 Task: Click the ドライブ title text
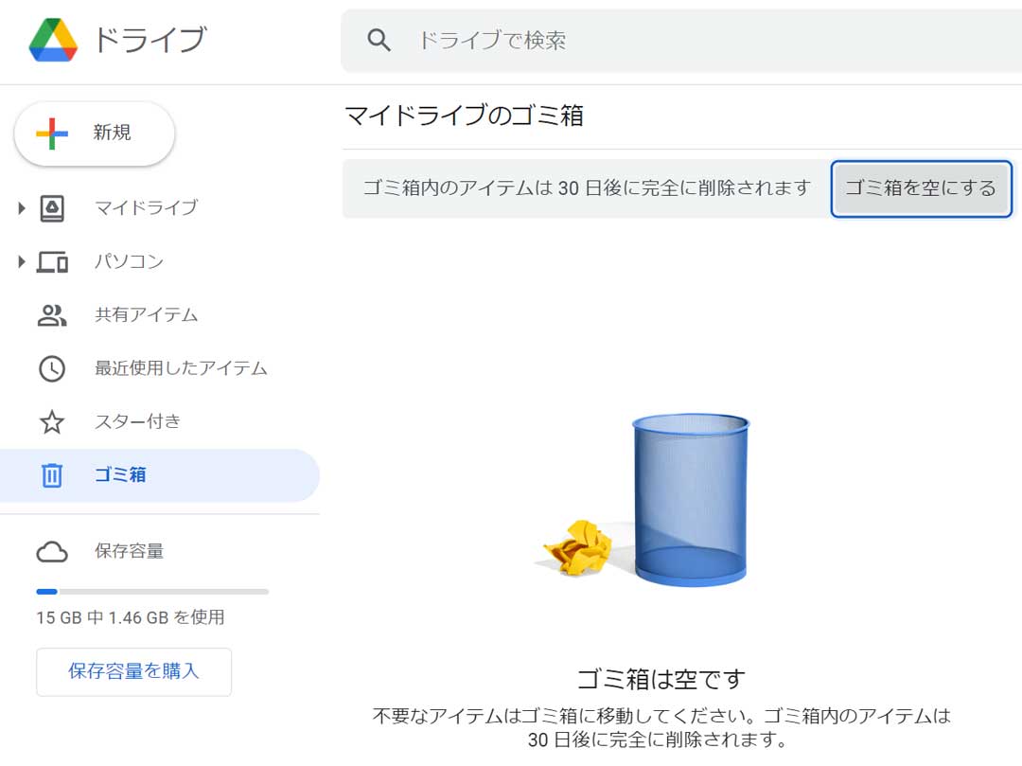(150, 40)
